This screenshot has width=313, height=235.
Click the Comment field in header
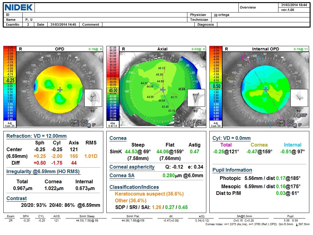(x=148, y=24)
